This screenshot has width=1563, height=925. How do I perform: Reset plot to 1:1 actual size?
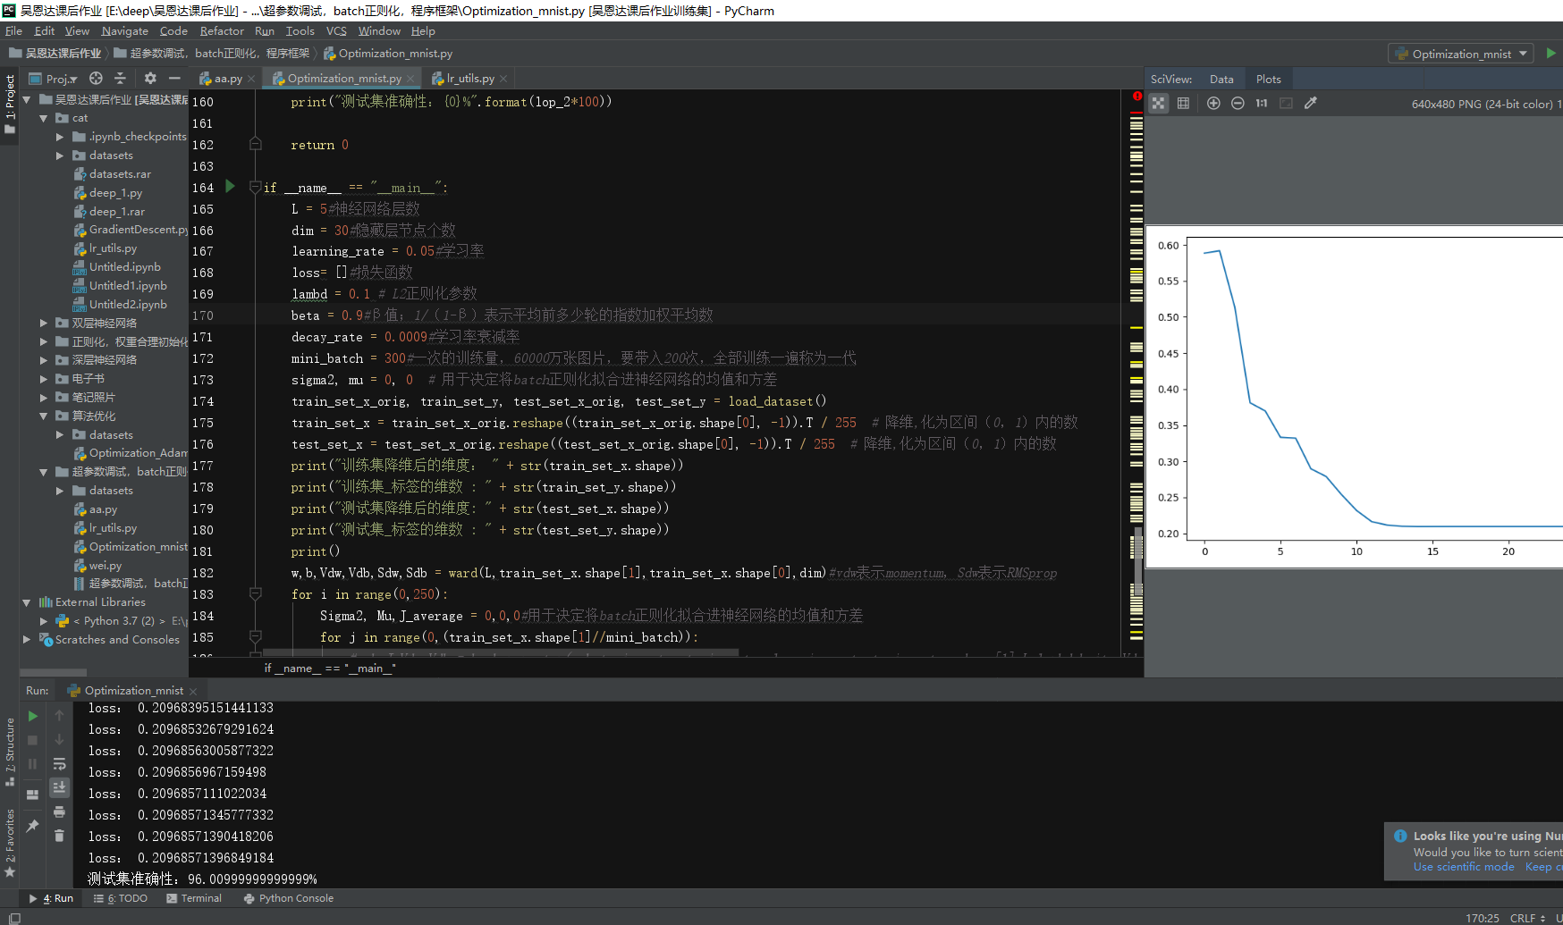(1262, 103)
